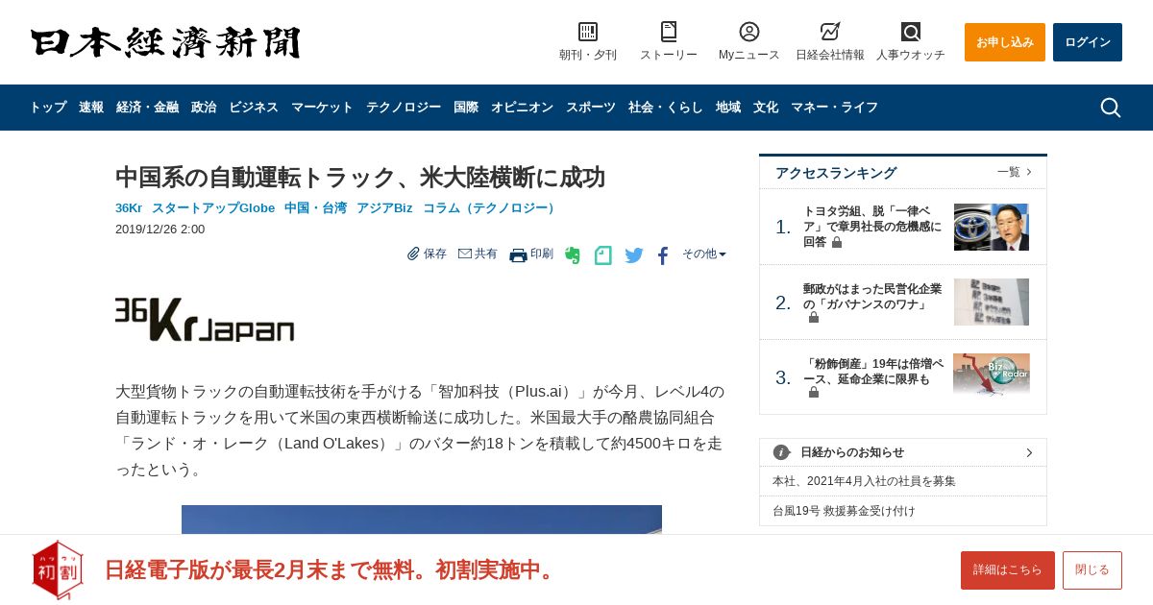Open the ビジネス section
Viewport: 1153px width, 605px height.
coord(254,108)
